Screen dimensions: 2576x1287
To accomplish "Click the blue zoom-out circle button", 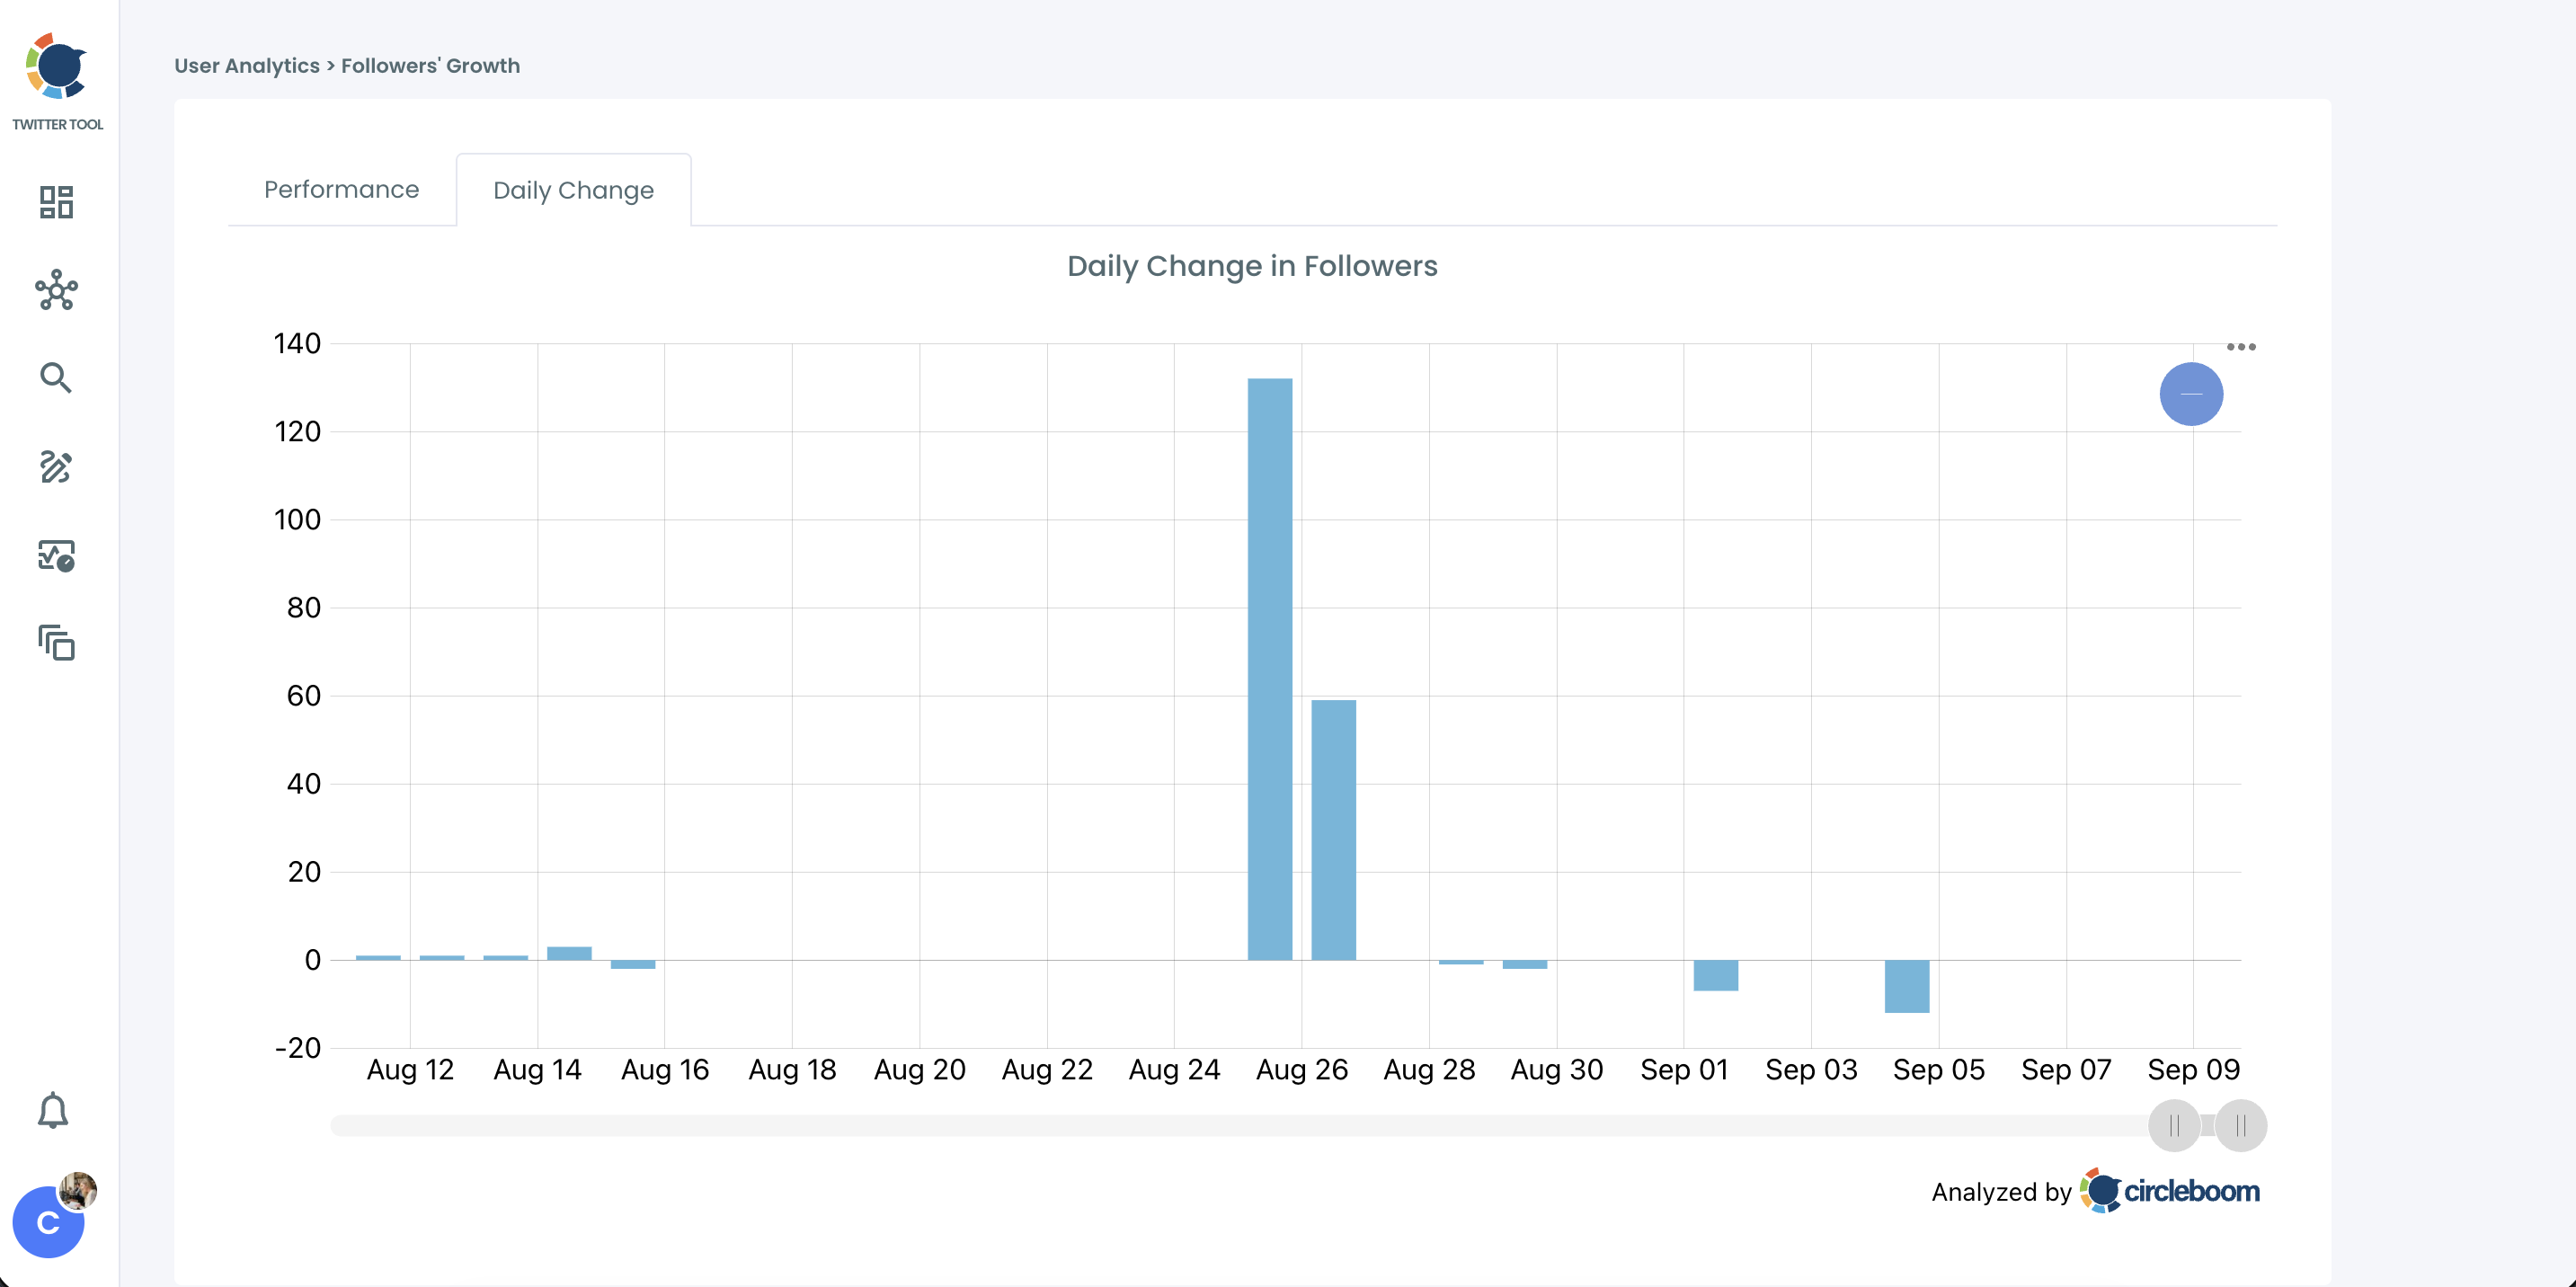I will click(2191, 394).
